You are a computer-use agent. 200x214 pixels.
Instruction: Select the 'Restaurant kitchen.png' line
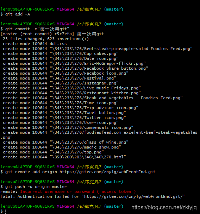click(x=72, y=93)
